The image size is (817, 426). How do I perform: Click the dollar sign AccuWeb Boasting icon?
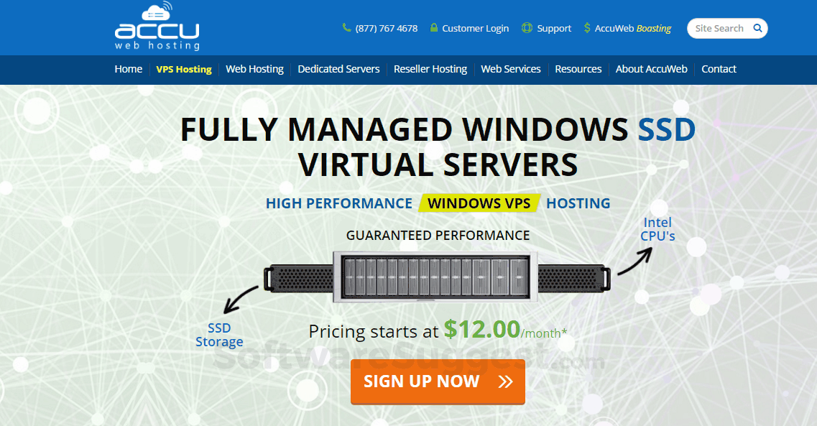pos(587,27)
